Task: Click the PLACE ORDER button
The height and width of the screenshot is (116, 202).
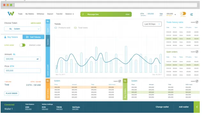Action: pos(12,93)
